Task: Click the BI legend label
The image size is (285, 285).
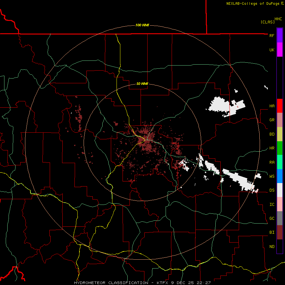Action: [x=272, y=232]
